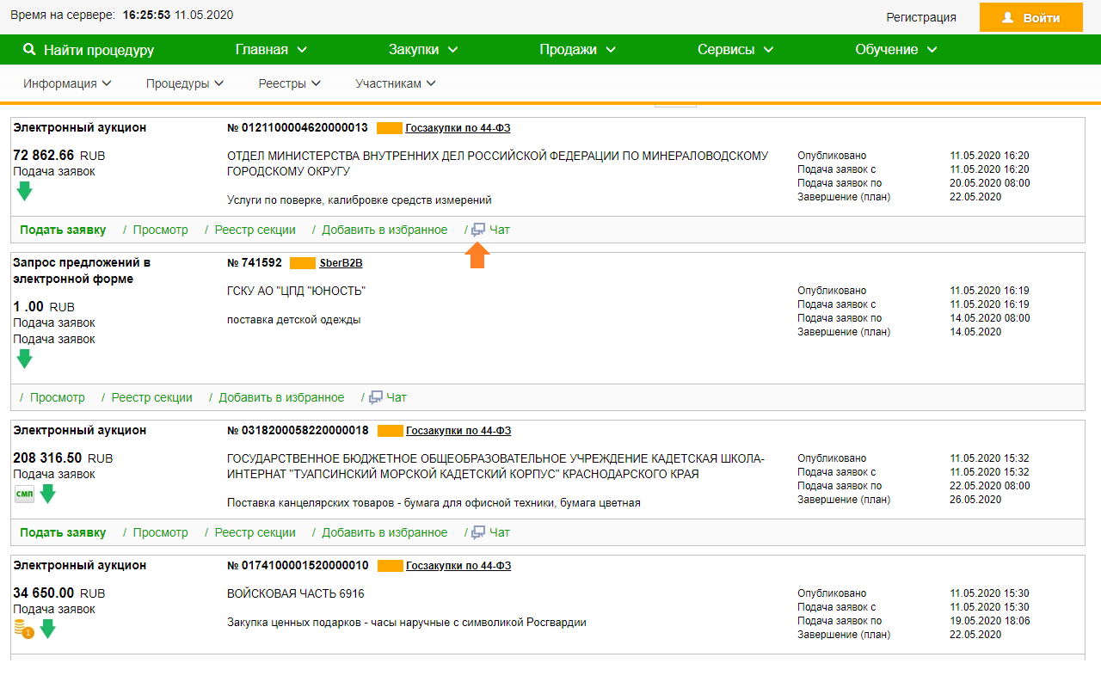Open the Реестры submenu
Viewport: 1101px width, 688px height.
290,84
